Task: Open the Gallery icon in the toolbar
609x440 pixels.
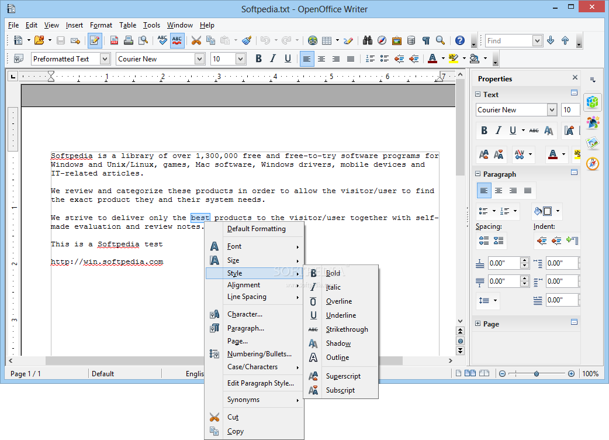Action: (x=396, y=40)
